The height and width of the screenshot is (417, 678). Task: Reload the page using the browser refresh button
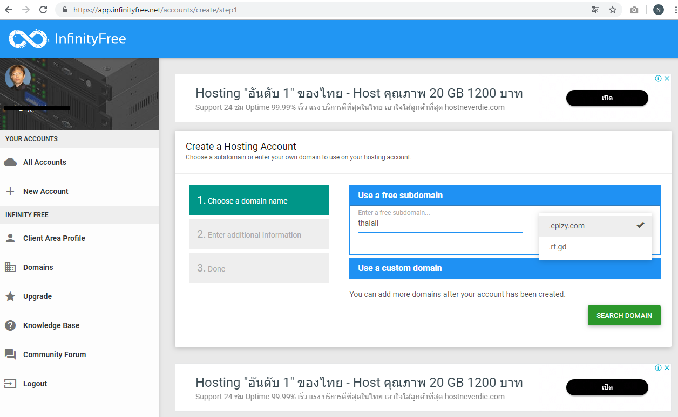point(44,10)
